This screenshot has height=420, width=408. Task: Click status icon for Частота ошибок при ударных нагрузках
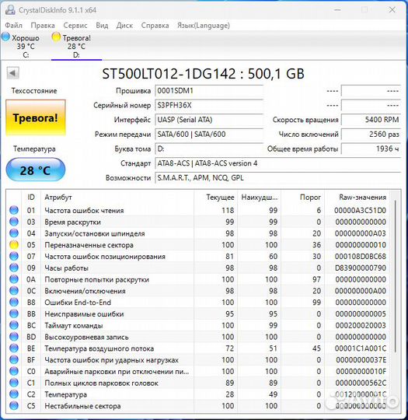[14, 360]
